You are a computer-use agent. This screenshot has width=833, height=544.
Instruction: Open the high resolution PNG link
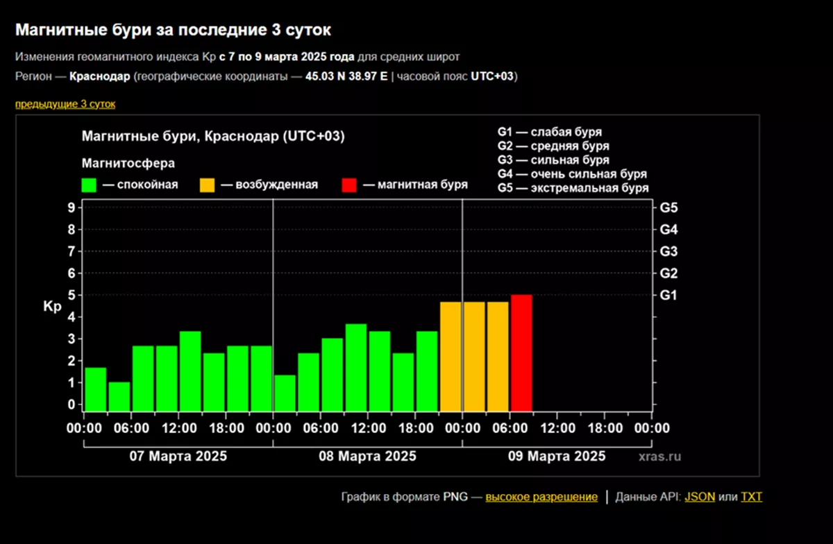[x=541, y=497]
